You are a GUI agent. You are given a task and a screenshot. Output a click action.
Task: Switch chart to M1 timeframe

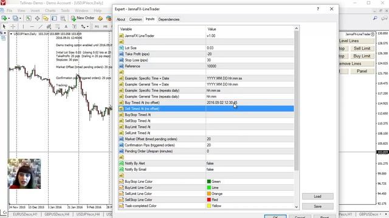97,27
